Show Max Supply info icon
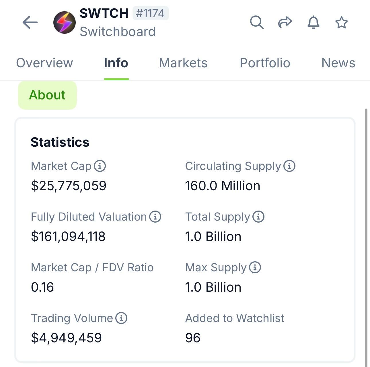 pyautogui.click(x=255, y=267)
